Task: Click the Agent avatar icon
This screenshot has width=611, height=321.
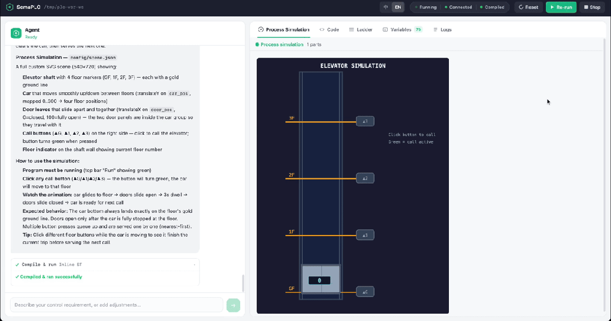Action: point(16,33)
